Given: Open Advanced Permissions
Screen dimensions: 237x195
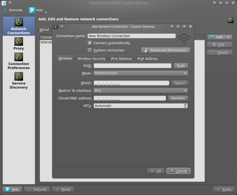Looking at the screenshot, I should (x=166, y=50).
